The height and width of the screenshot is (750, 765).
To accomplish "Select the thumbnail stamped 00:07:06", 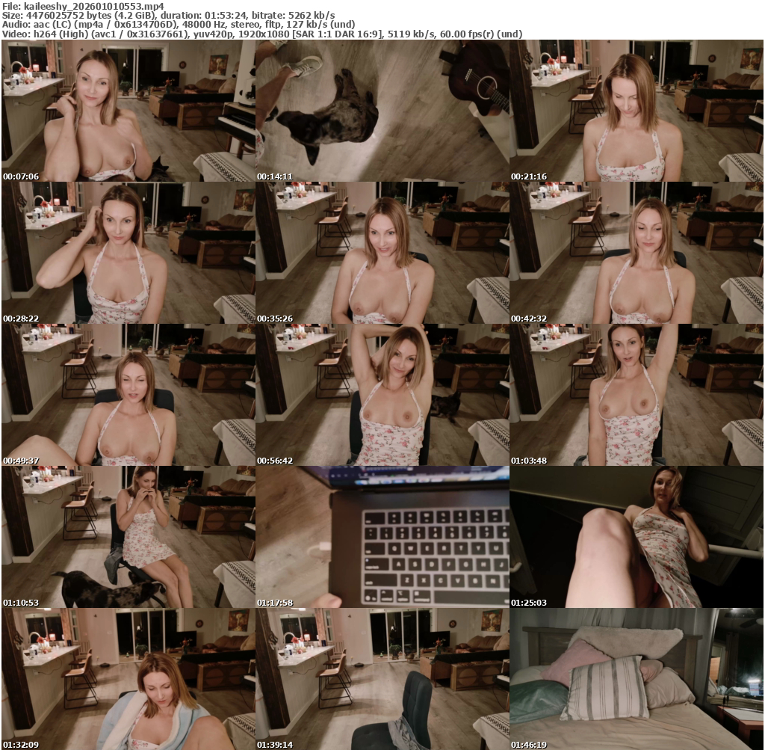I will pos(128,111).
